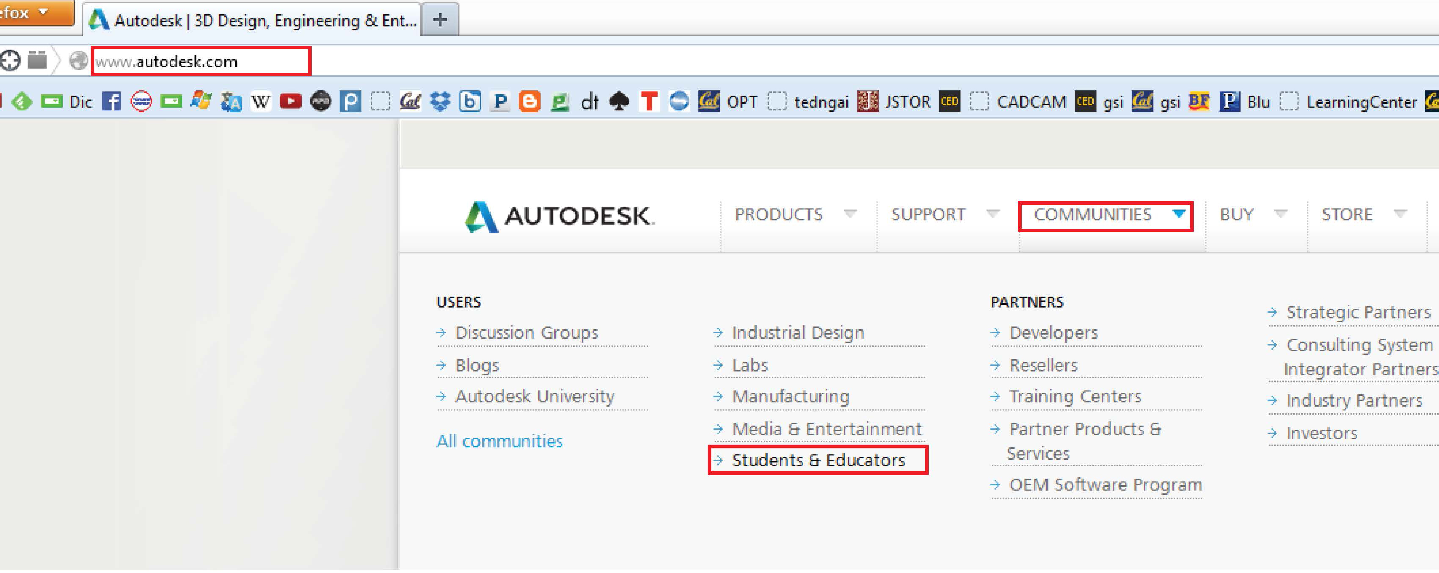Open the Wikipedia W bookmark
This screenshot has width=1439, height=573.
click(x=260, y=102)
